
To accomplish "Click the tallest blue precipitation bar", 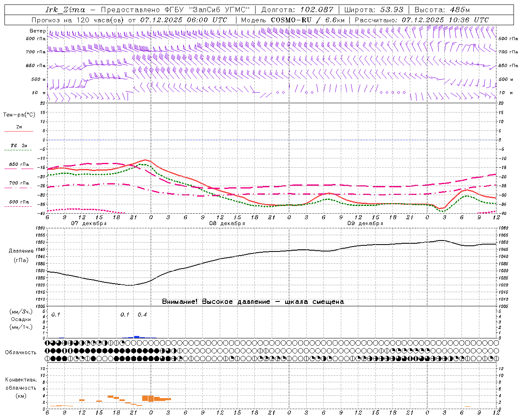I will point(137,337).
